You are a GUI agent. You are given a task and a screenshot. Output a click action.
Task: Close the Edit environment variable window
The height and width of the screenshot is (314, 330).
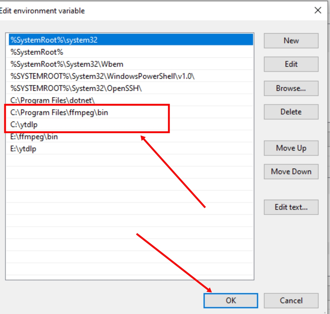[318, 10]
